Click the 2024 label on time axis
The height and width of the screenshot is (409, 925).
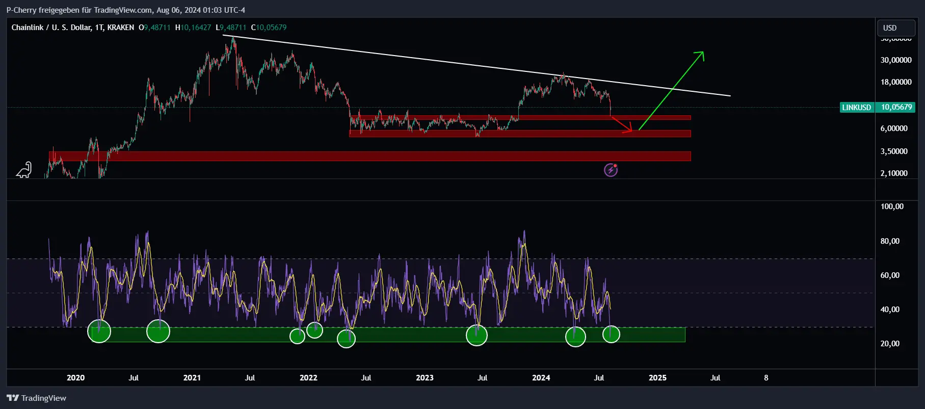541,378
